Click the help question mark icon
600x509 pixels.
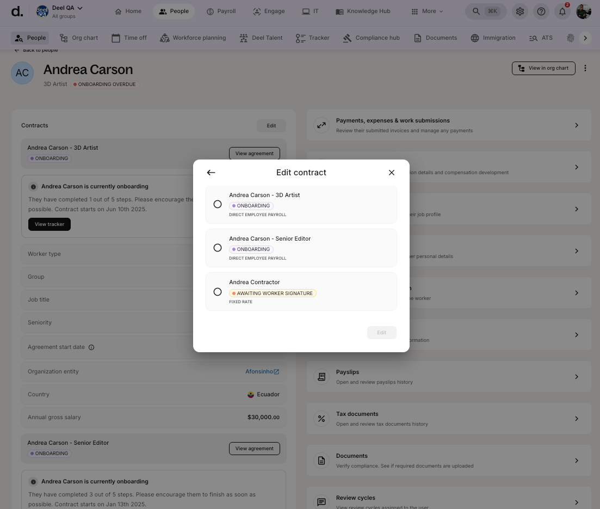pos(541,11)
